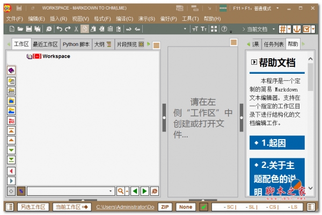The height and width of the screenshot is (215, 322).
Task: Open the 编译(C) menu
Action: (125, 19)
